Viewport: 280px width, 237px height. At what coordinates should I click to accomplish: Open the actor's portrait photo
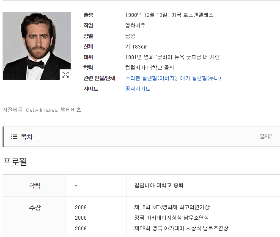click(37, 46)
